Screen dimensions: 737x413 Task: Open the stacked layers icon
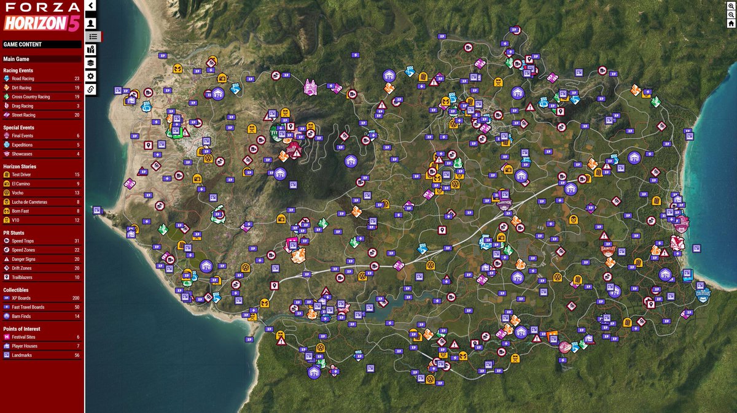pyautogui.click(x=91, y=63)
